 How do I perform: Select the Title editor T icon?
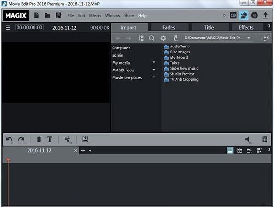click(x=50, y=139)
